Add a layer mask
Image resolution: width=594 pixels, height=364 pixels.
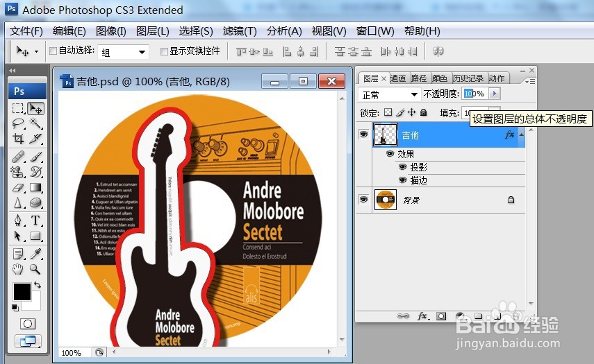point(441,316)
